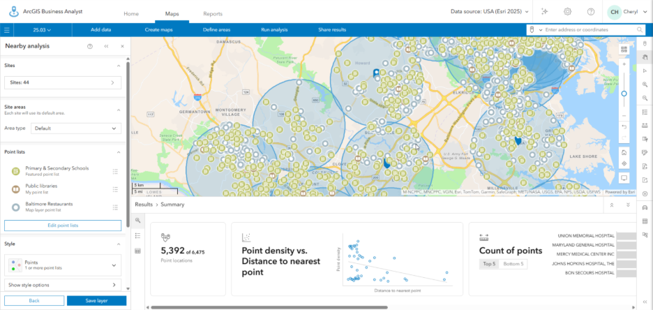This screenshot has height=310, width=653.
Task: Select Bottom 5 in Count of points
Action: [x=512, y=264]
